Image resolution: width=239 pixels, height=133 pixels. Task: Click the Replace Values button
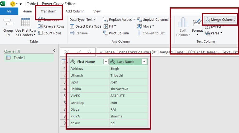pos(118,20)
